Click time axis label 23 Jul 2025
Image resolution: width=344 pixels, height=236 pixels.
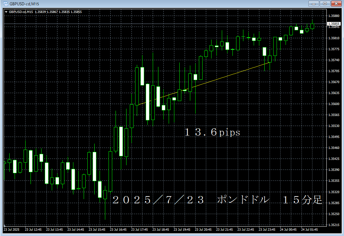(x=11, y=229)
